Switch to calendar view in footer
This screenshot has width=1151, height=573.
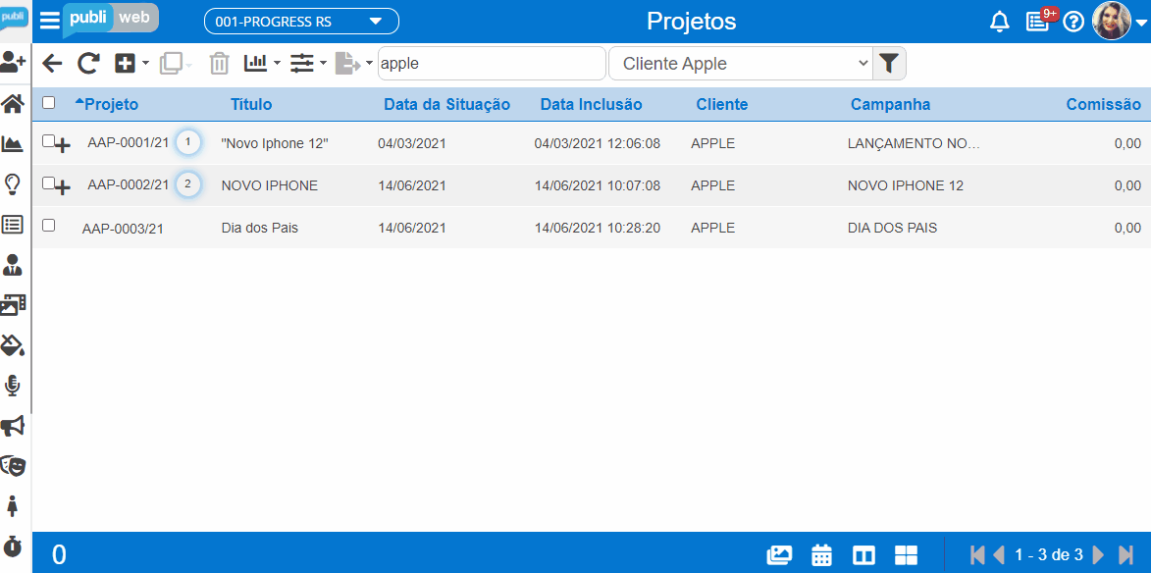tap(821, 554)
